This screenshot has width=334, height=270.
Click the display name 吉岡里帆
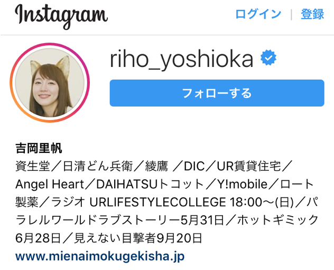coord(39,148)
